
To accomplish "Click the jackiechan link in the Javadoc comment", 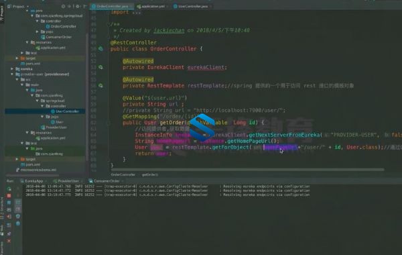I will tap(169, 30).
